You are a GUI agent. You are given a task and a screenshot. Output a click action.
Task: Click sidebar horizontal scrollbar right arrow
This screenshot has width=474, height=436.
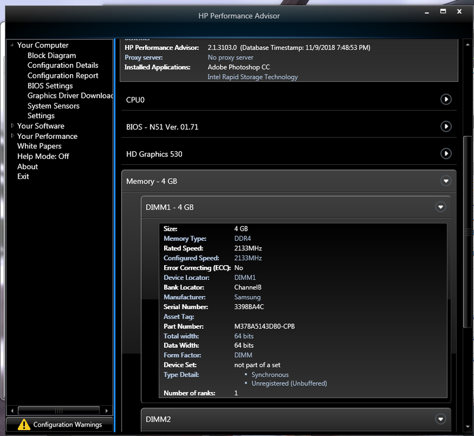(107, 411)
